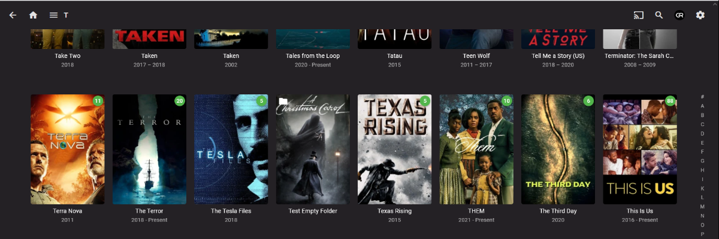Image resolution: width=719 pixels, height=239 pixels.
Task: Click the Tales from the Loop title
Action: 313,56
